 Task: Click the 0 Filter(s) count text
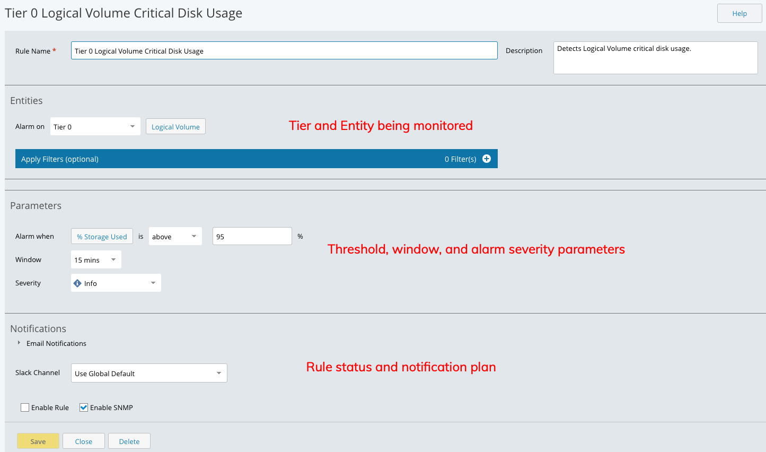coord(460,159)
